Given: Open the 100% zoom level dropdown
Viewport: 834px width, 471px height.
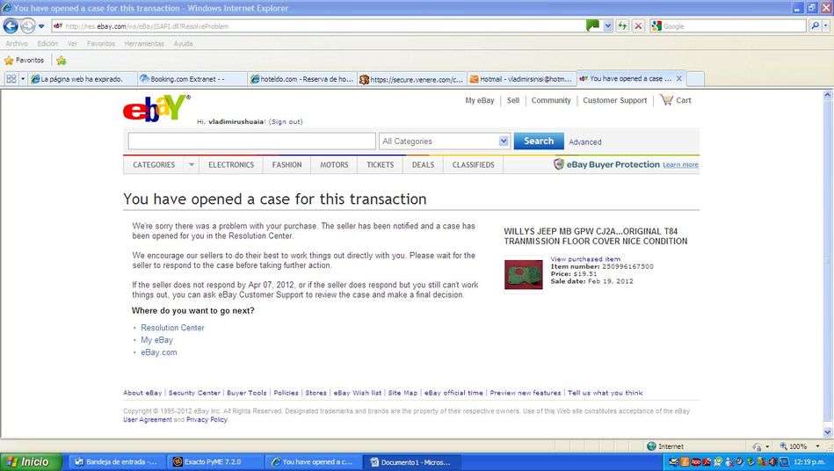Looking at the screenshot, I should [x=817, y=446].
